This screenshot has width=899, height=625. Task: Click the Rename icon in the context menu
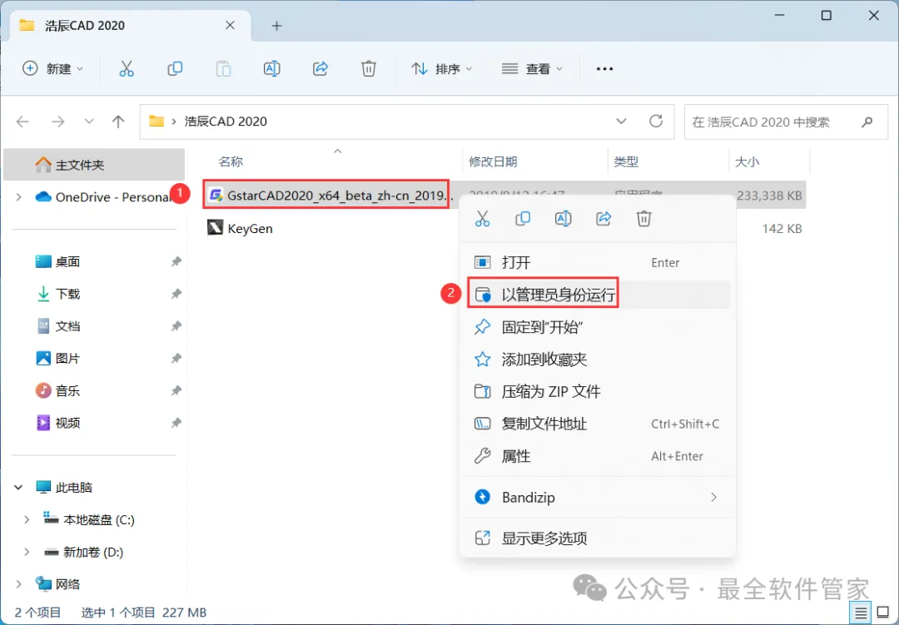(563, 219)
